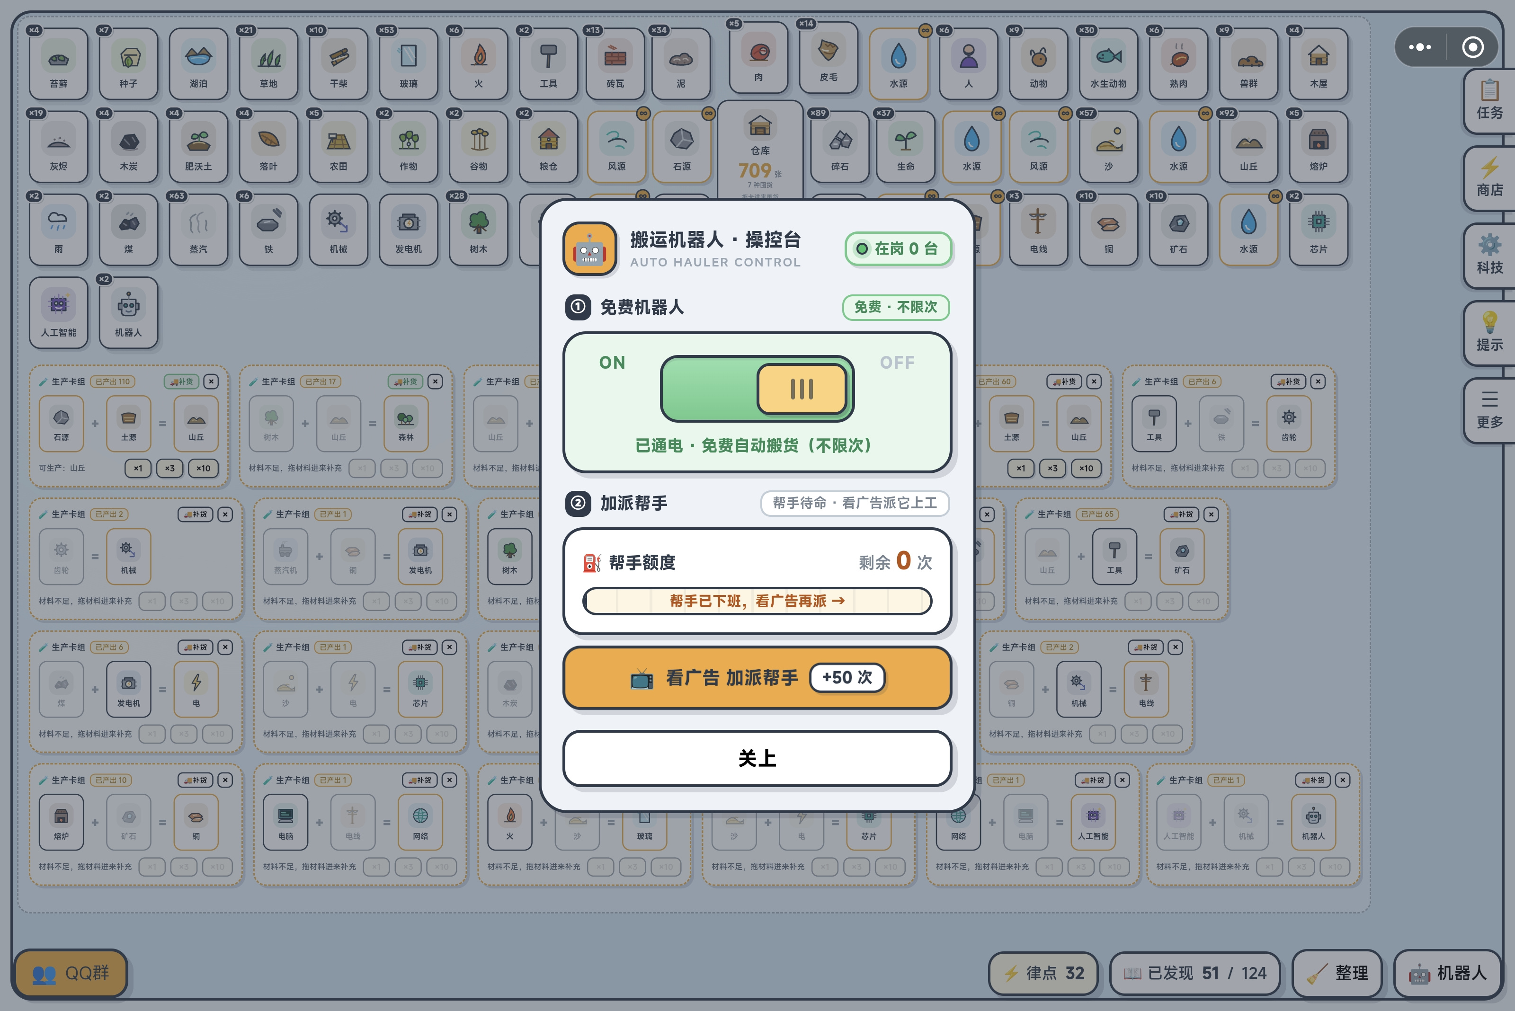This screenshot has width=1515, height=1011.
Task: Open the 商店 sidebar tab
Action: click(1489, 178)
